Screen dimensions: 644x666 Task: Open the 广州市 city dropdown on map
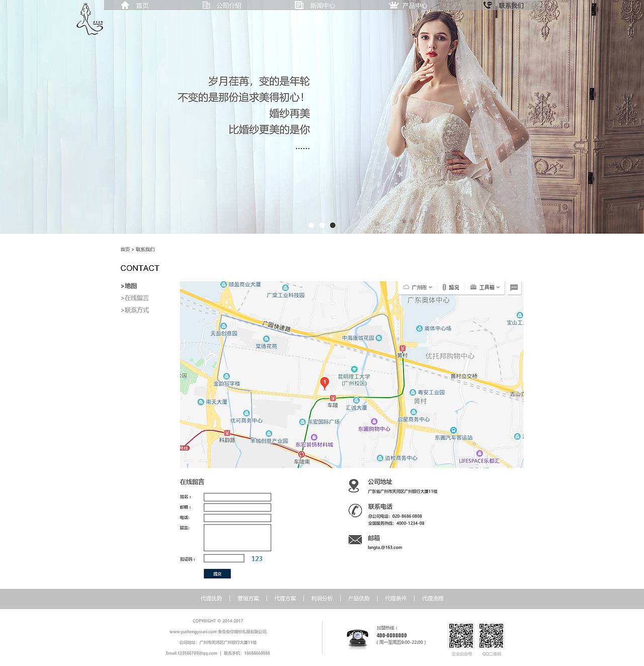(x=422, y=287)
